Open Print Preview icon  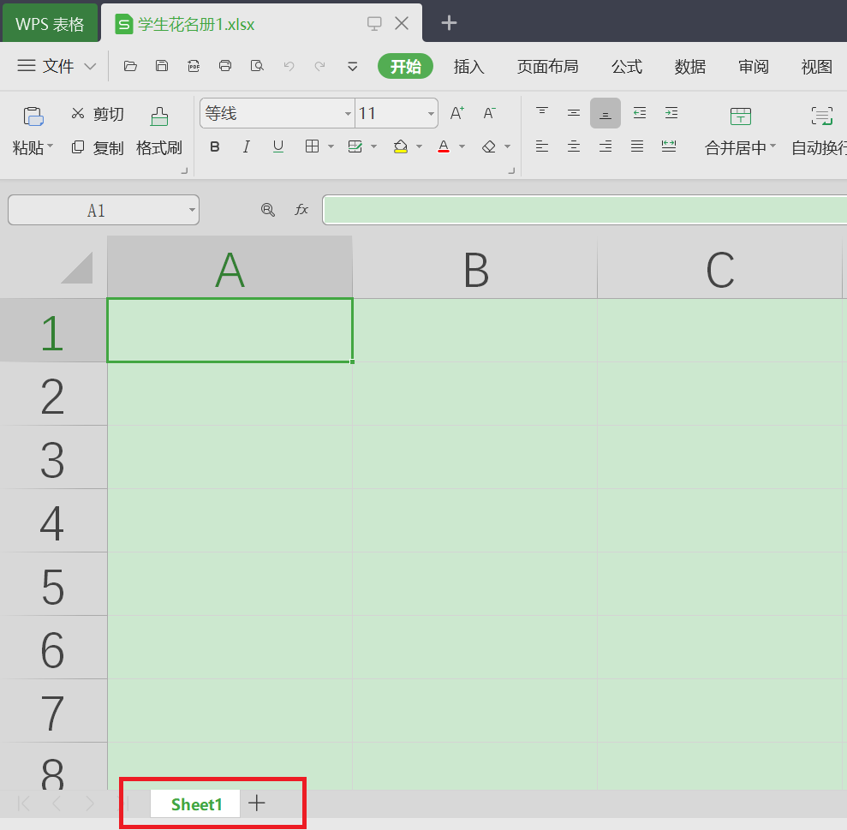257,66
